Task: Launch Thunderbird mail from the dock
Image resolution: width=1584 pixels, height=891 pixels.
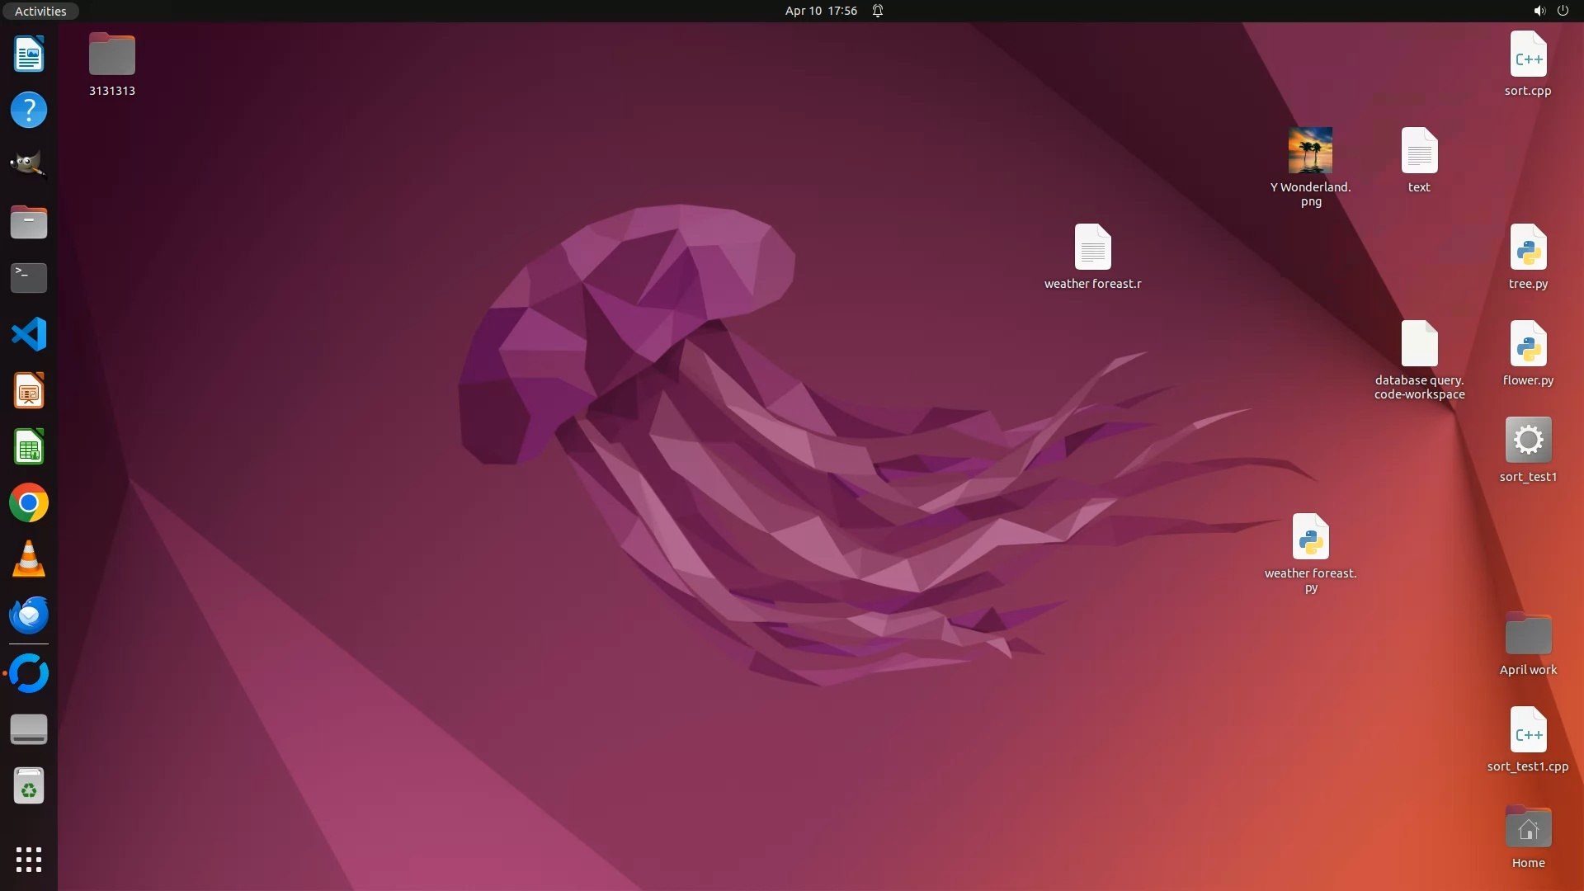Action: coord(29,615)
